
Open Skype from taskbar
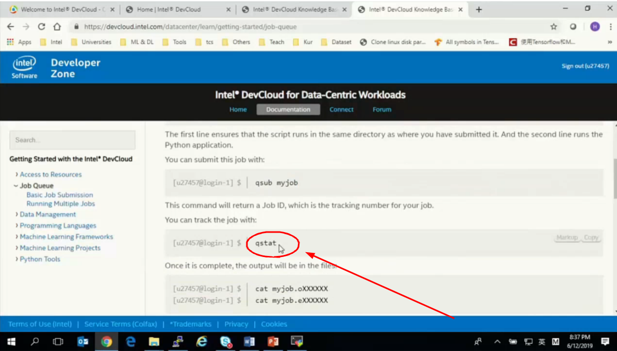[226, 341]
